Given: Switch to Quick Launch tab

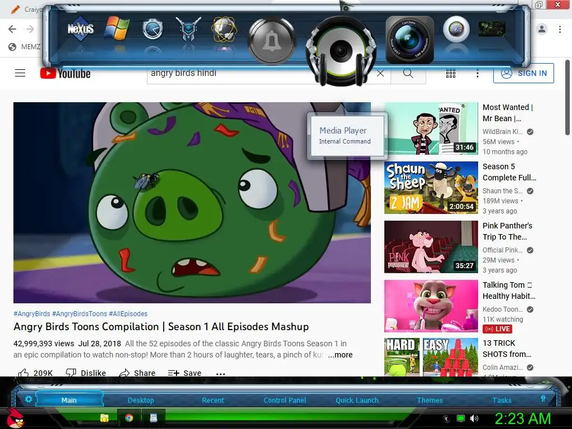Looking at the screenshot, I should (x=357, y=400).
